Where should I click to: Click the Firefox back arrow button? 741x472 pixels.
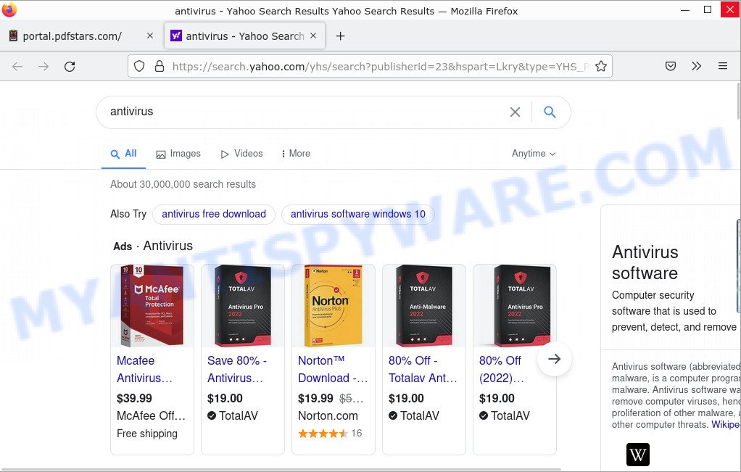[17, 67]
